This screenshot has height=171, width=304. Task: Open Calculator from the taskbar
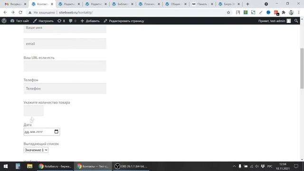tap(18, 166)
